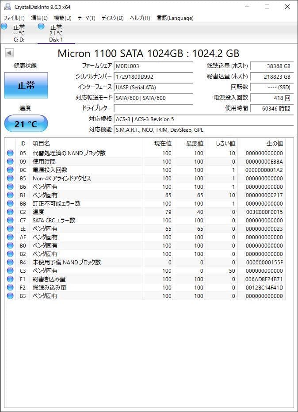Click raw value 003C000F0015
Viewport: 298px width, 412px height.
click(264, 212)
